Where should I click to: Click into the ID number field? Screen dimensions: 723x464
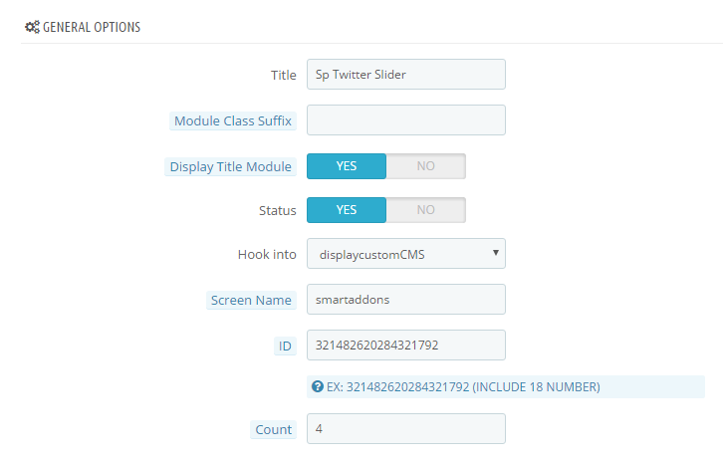406,345
